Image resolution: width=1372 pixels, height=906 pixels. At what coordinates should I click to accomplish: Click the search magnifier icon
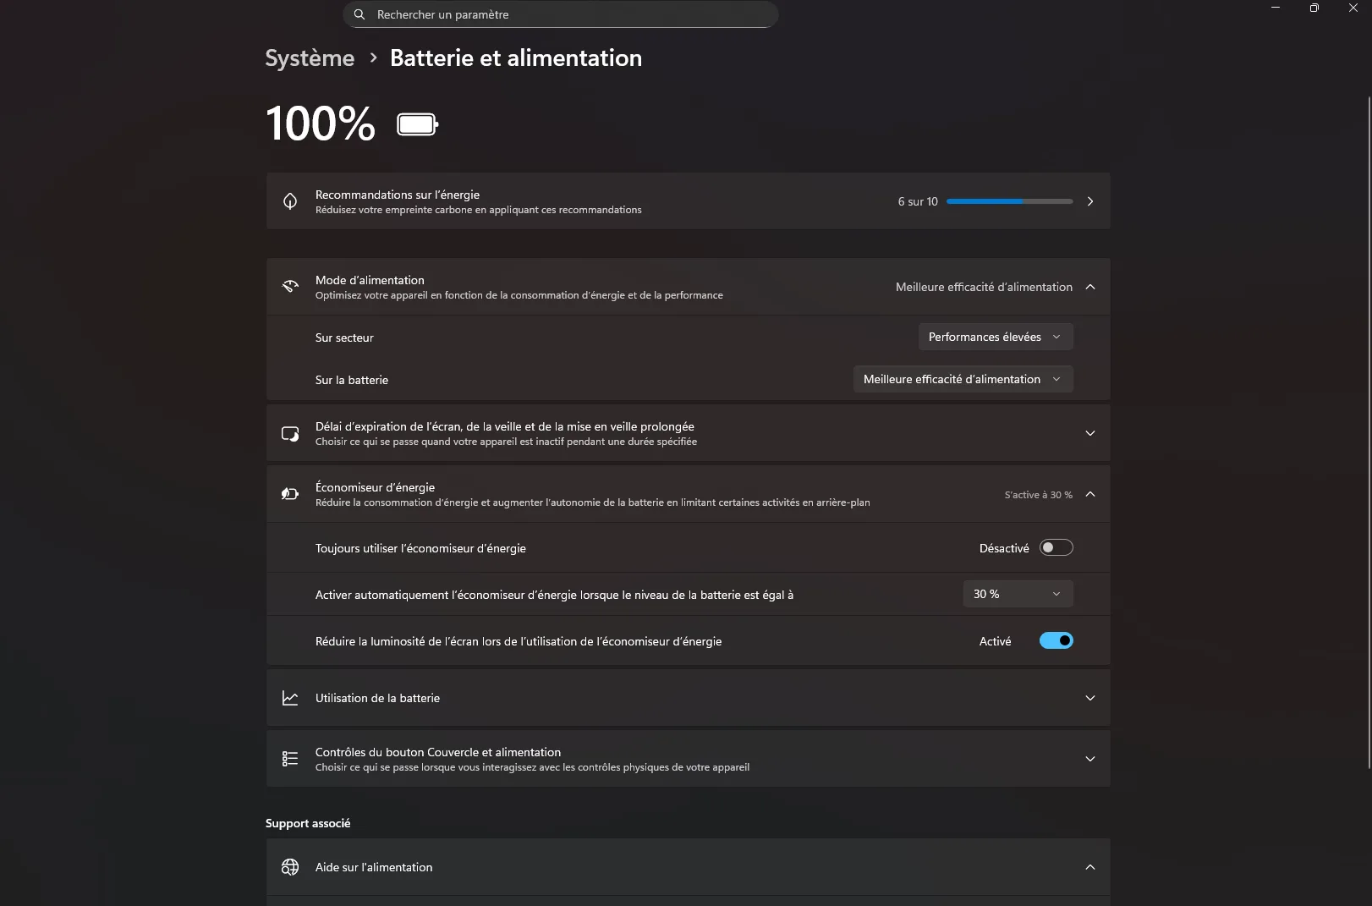[x=359, y=14]
